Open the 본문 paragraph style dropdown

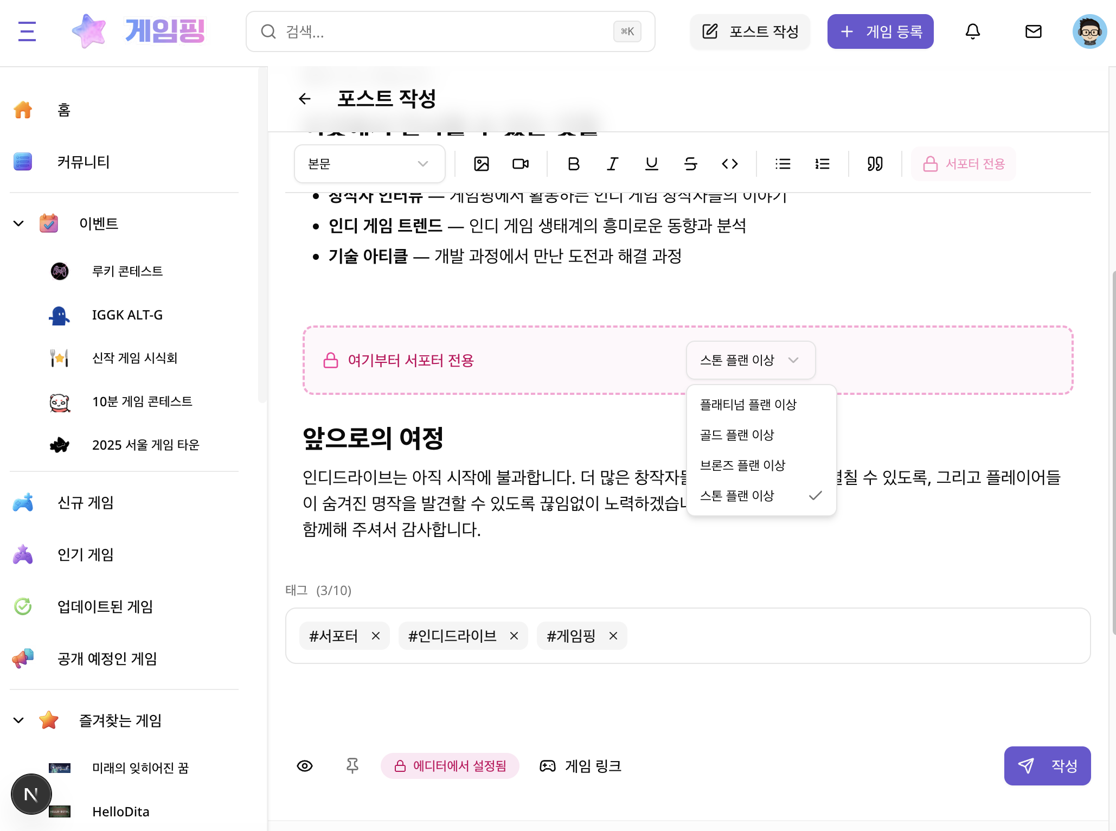[369, 164]
